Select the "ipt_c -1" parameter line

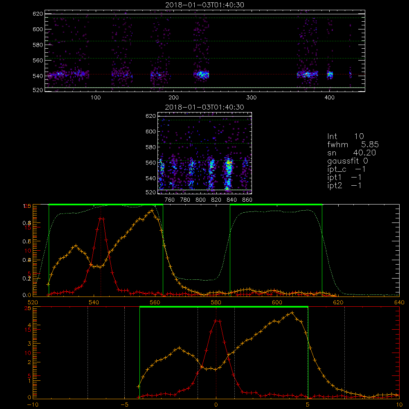[346, 169]
